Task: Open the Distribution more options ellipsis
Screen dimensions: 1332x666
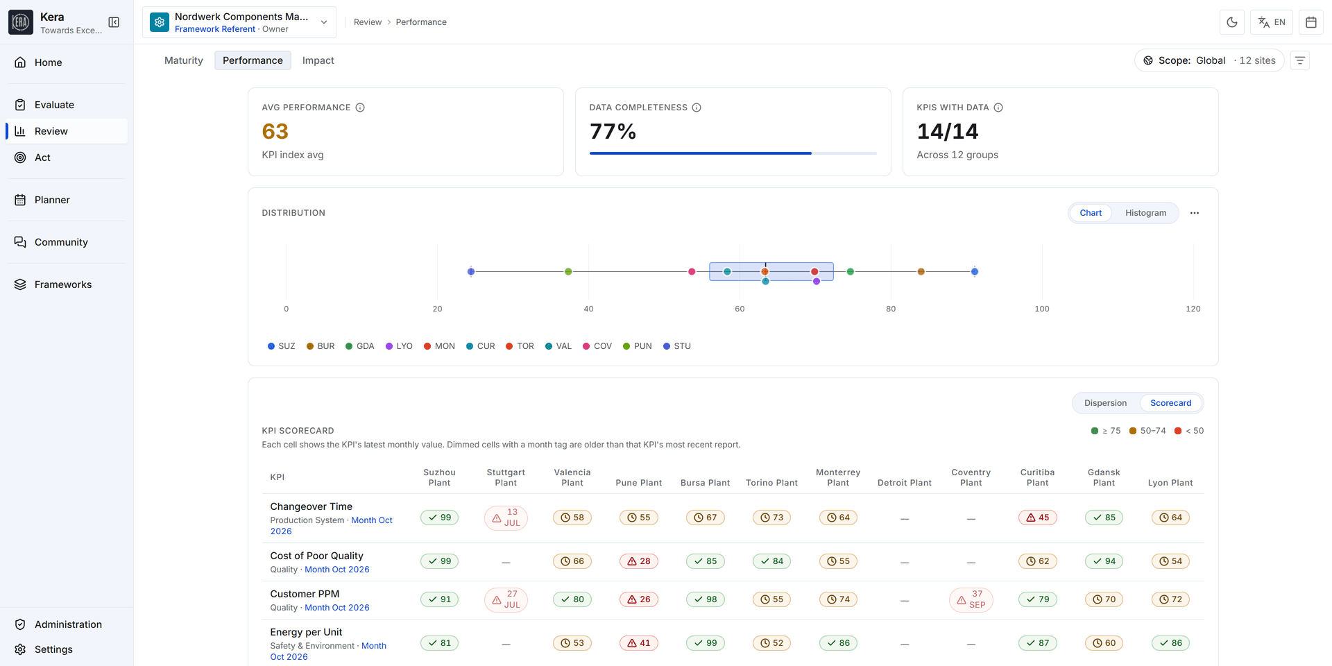Action: 1195,213
